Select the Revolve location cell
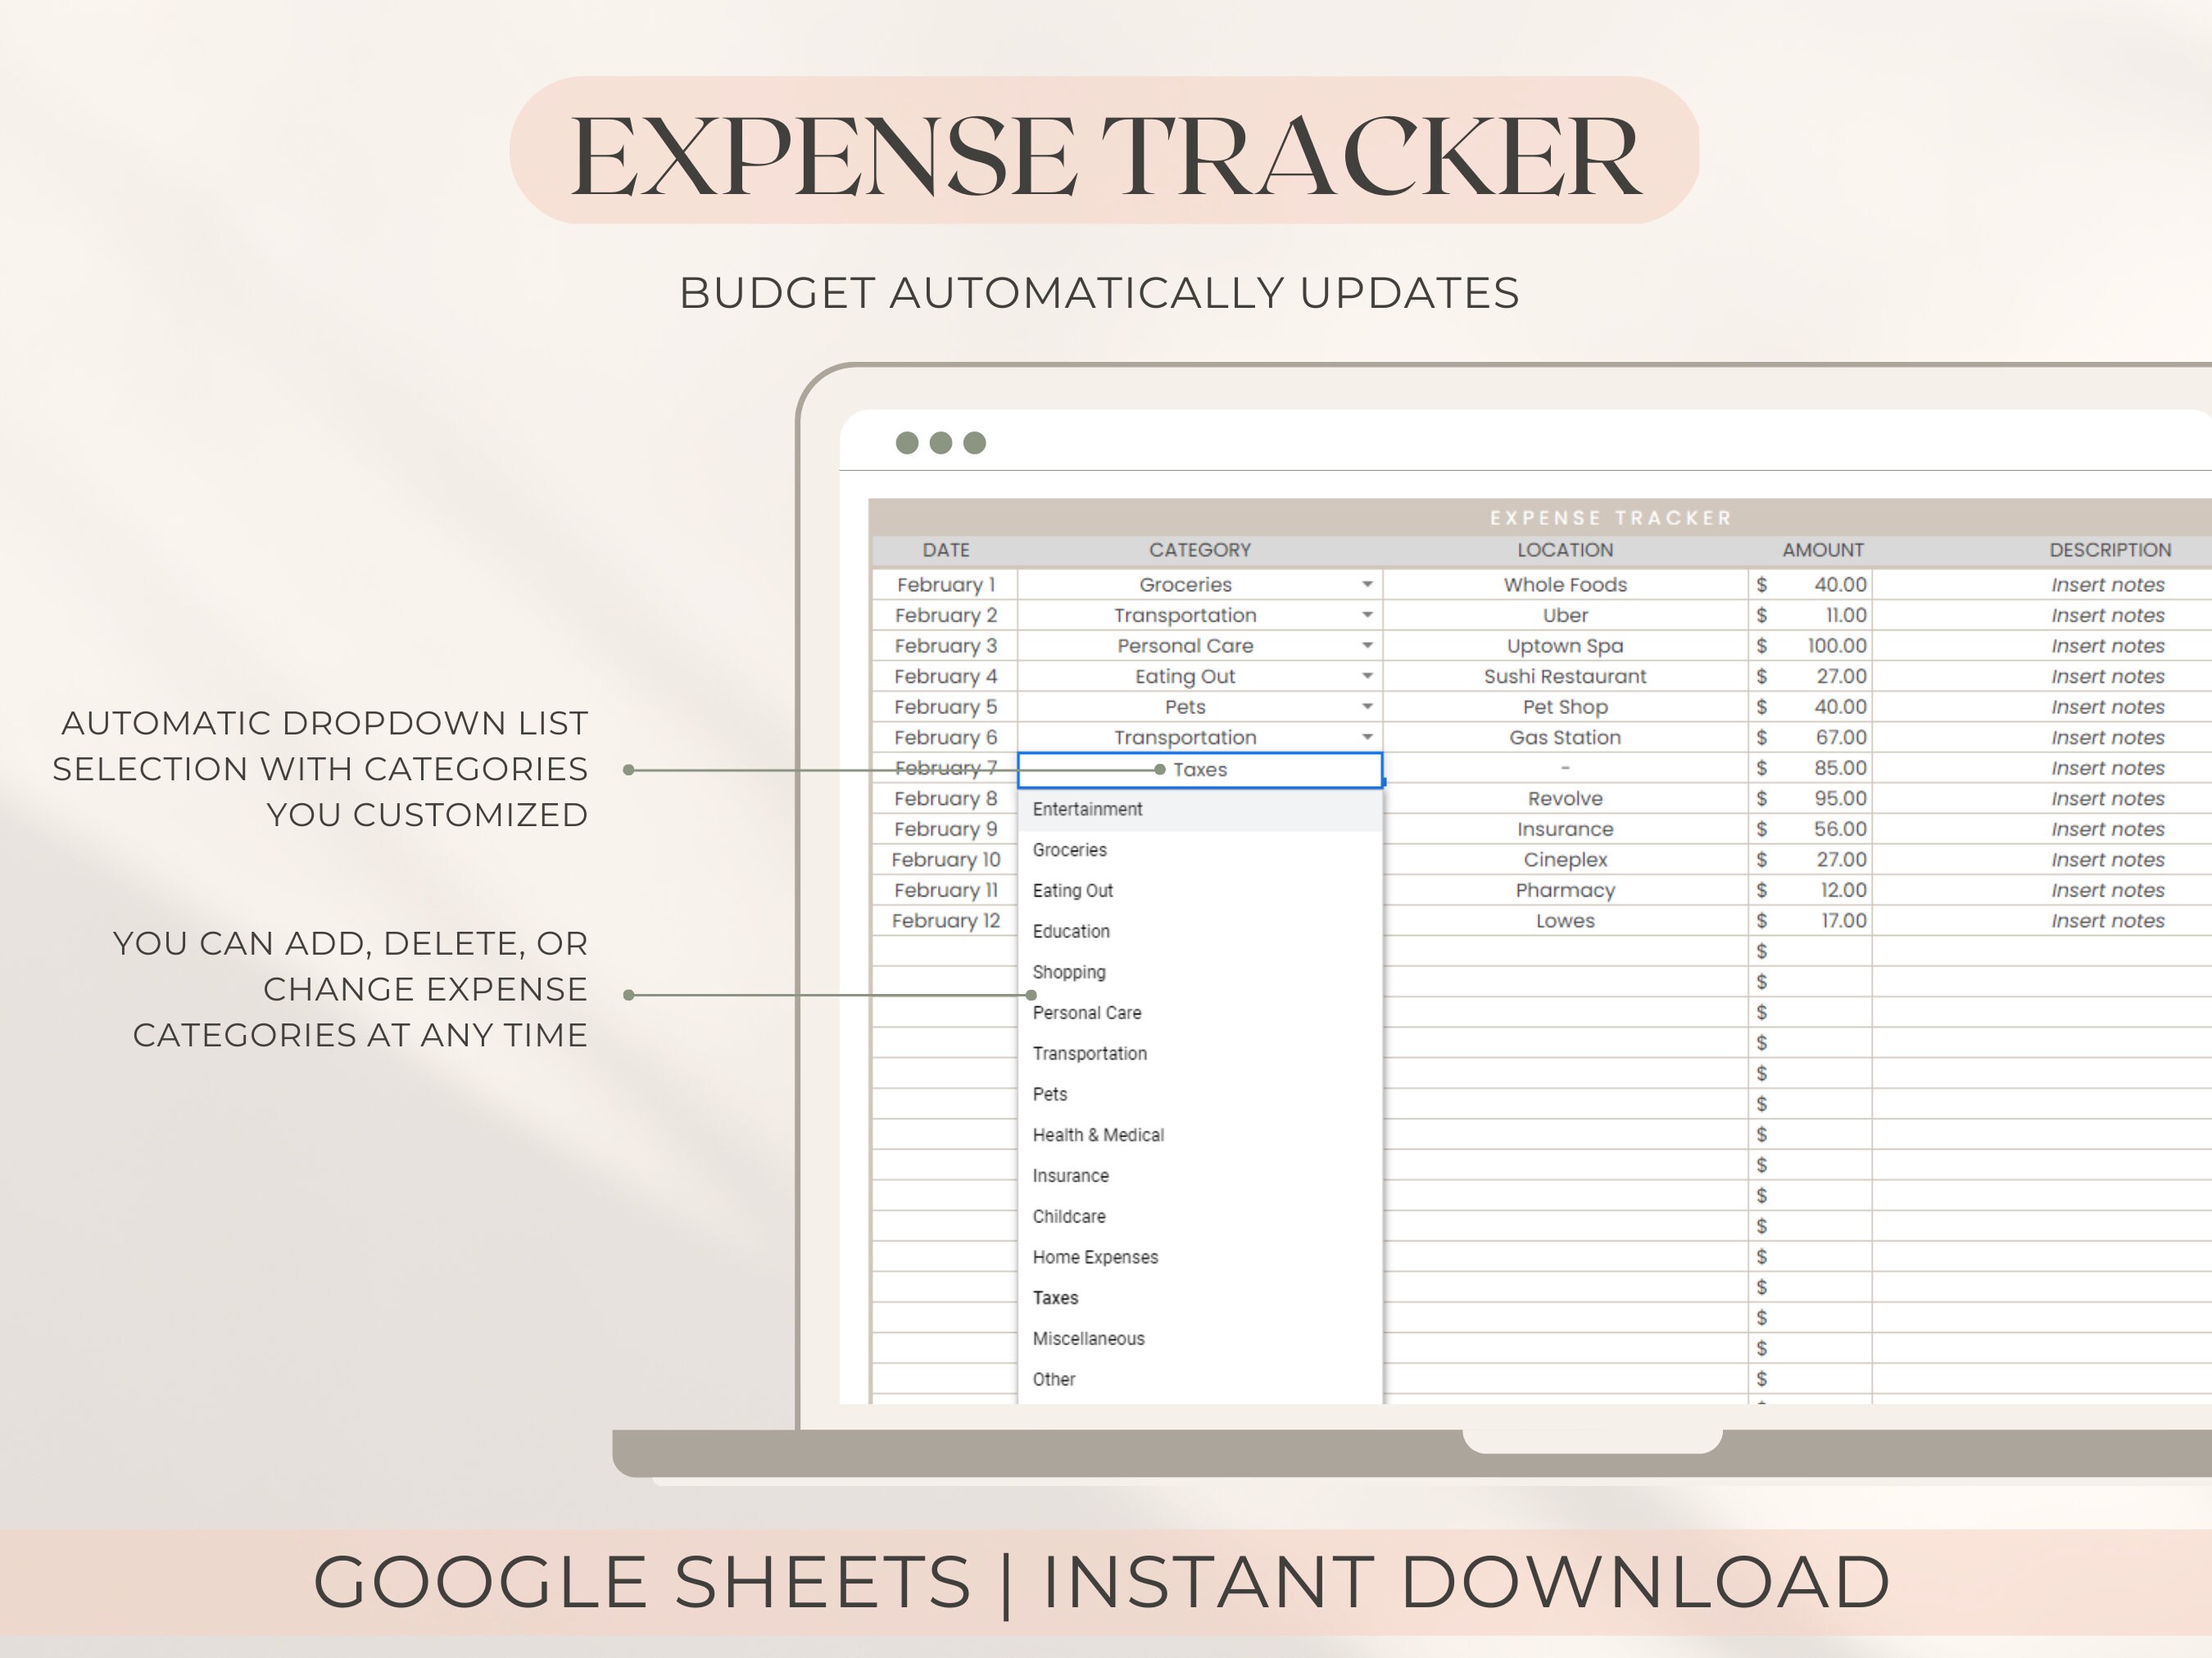Viewport: 2212px width, 1658px height. tap(1565, 798)
